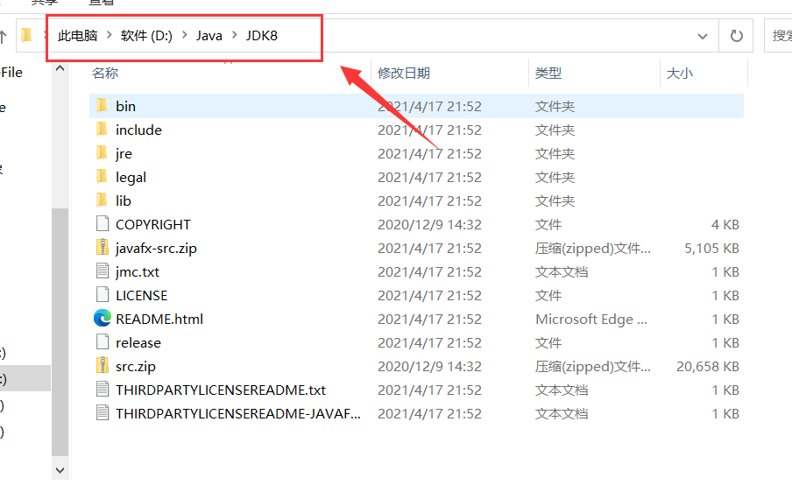This screenshot has height=485, width=792.
Task: Navigate to 软件 (D:) in breadcrumb
Action: pos(146,35)
